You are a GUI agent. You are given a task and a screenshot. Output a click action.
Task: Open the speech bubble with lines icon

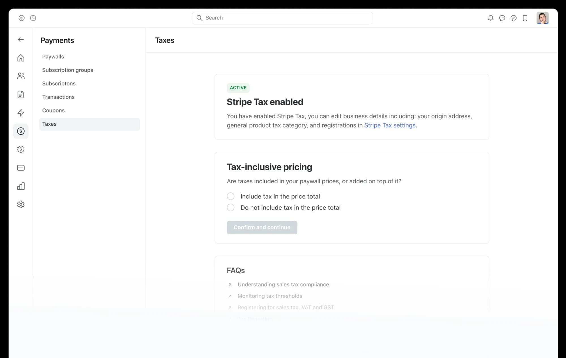(x=513, y=18)
